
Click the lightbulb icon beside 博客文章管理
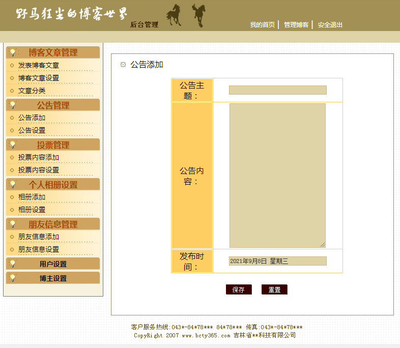pos(13,52)
